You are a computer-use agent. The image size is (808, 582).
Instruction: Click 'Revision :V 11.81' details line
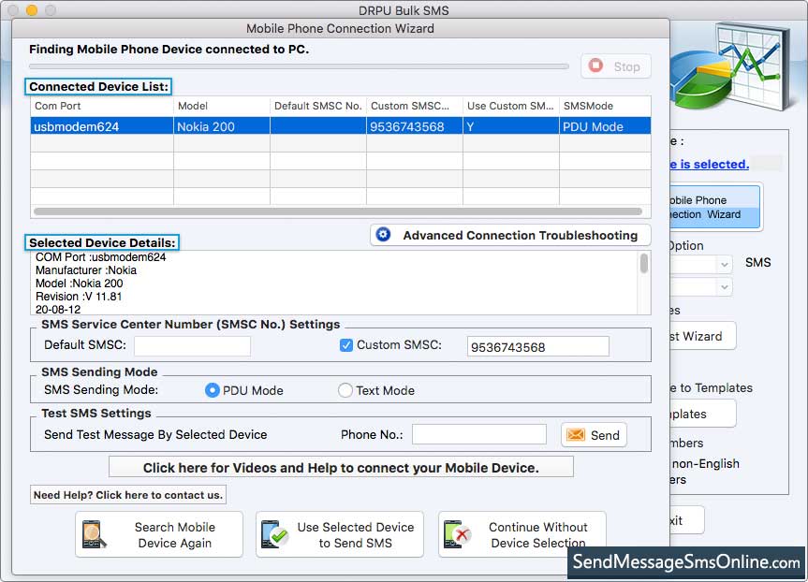point(79,297)
